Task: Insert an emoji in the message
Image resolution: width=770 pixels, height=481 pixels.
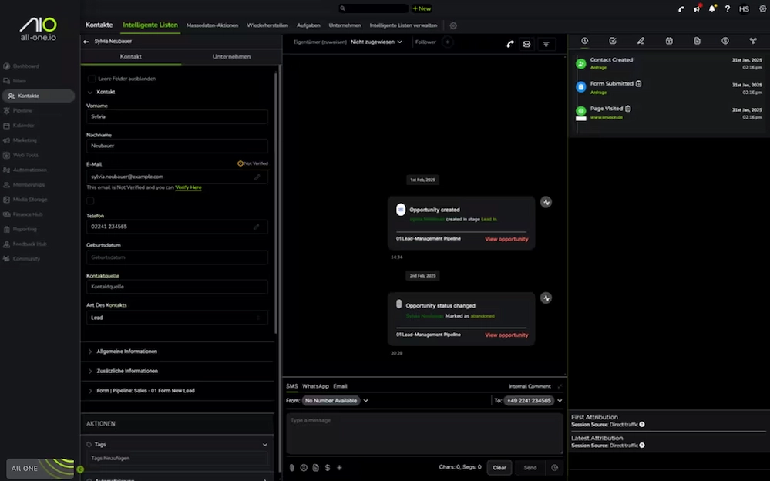Action: click(304, 468)
